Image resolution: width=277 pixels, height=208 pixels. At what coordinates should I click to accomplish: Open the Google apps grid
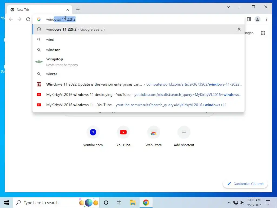tap(263, 33)
